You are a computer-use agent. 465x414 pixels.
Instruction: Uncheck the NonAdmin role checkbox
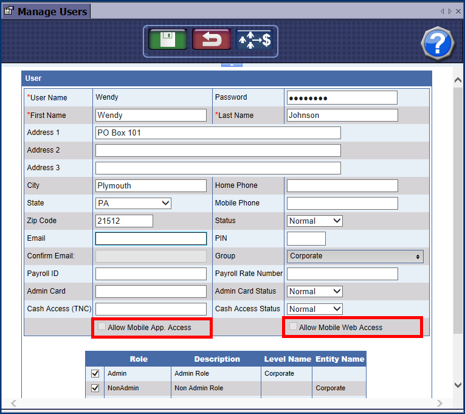pos(95,388)
